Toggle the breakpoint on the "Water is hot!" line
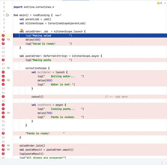This screenshot has height=165, width=167. click(x=3, y=84)
